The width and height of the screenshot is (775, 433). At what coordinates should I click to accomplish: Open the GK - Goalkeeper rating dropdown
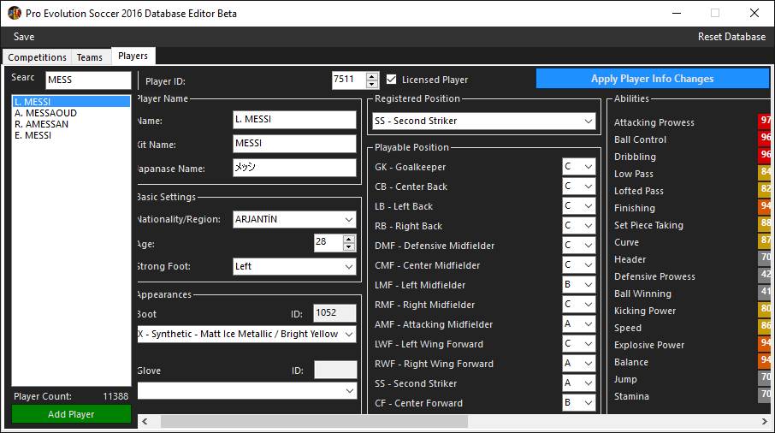tap(579, 167)
